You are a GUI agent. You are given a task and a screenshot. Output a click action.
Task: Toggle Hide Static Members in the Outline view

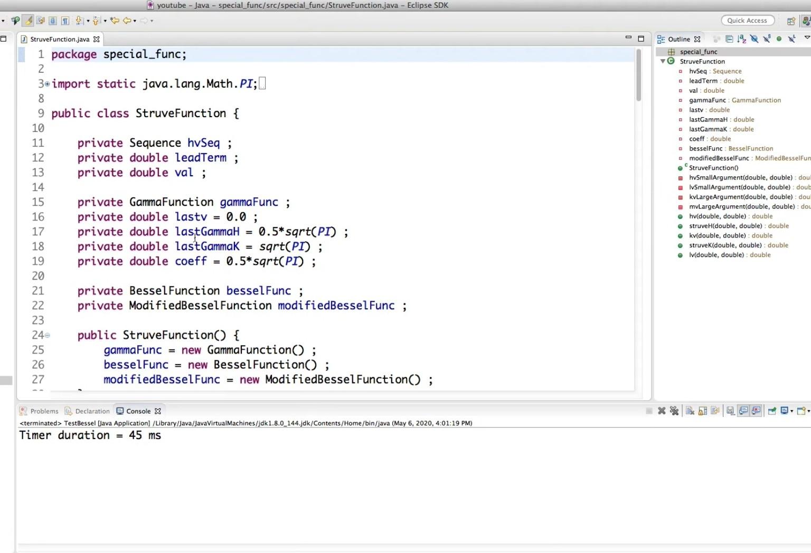[x=767, y=39]
